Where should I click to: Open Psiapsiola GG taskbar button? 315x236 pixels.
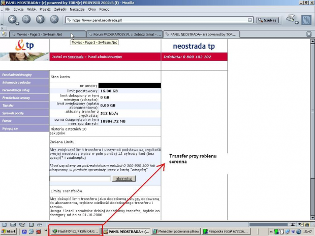(x=226, y=231)
